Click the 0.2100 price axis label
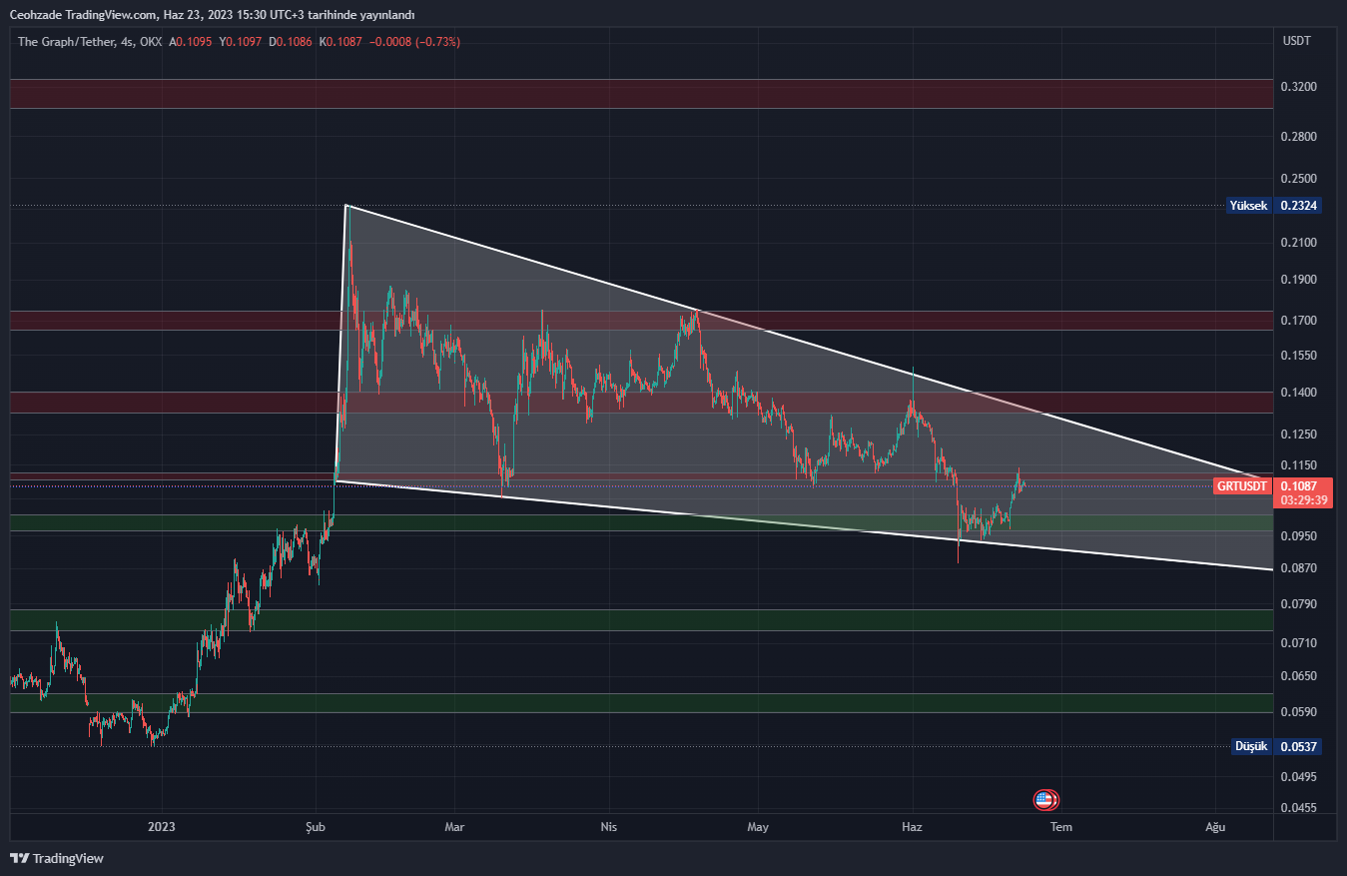The height and width of the screenshot is (876, 1347). (x=1298, y=243)
